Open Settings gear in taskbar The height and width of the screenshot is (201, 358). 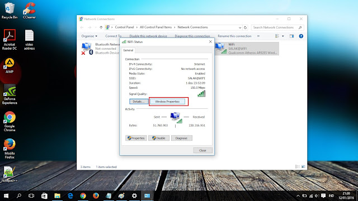134,196
